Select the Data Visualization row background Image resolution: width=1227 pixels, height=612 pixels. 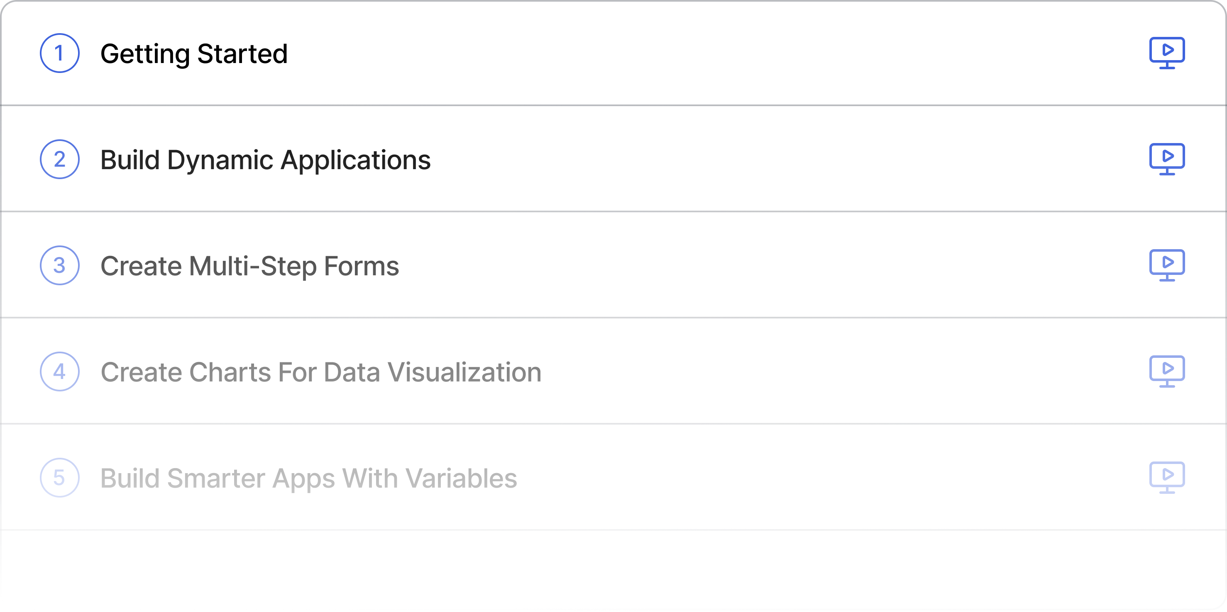click(x=613, y=371)
